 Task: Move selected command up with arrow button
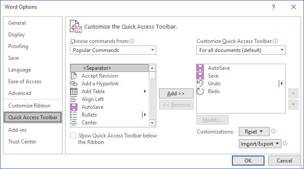coord(293,94)
